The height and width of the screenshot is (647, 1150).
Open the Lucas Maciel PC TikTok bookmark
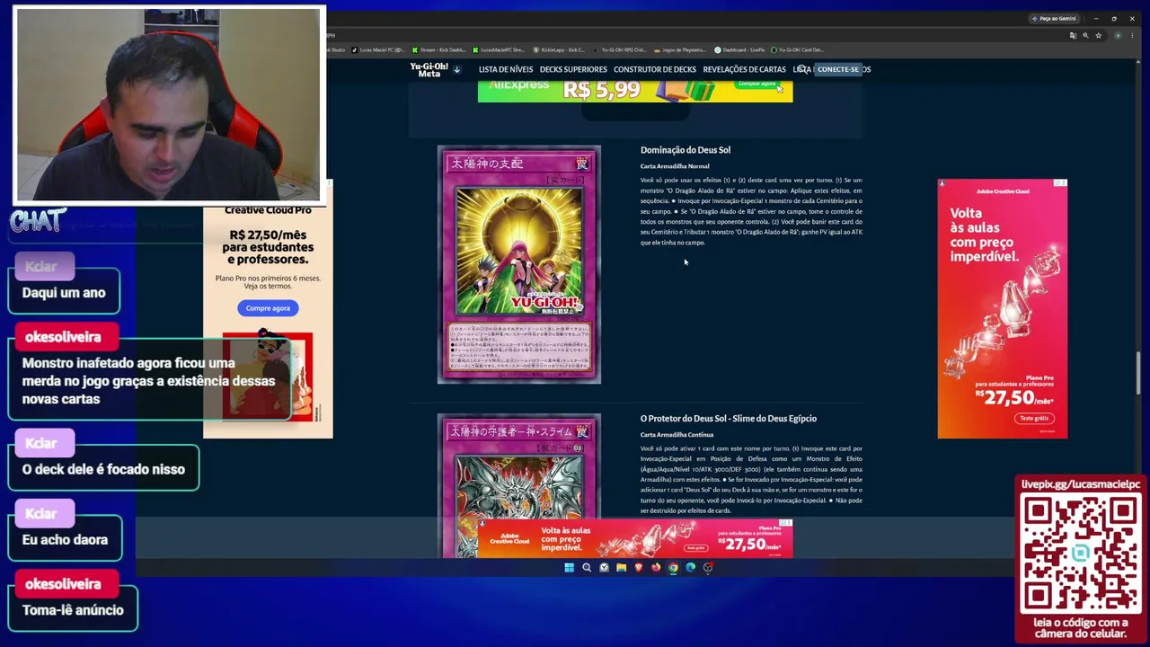coord(378,50)
